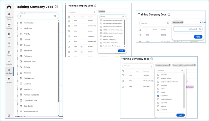The image size is (209, 121).
Task: Select Job Status in filter list
Action: tap(28, 28)
